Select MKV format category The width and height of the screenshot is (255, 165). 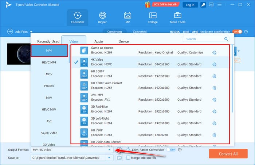pos(49,98)
